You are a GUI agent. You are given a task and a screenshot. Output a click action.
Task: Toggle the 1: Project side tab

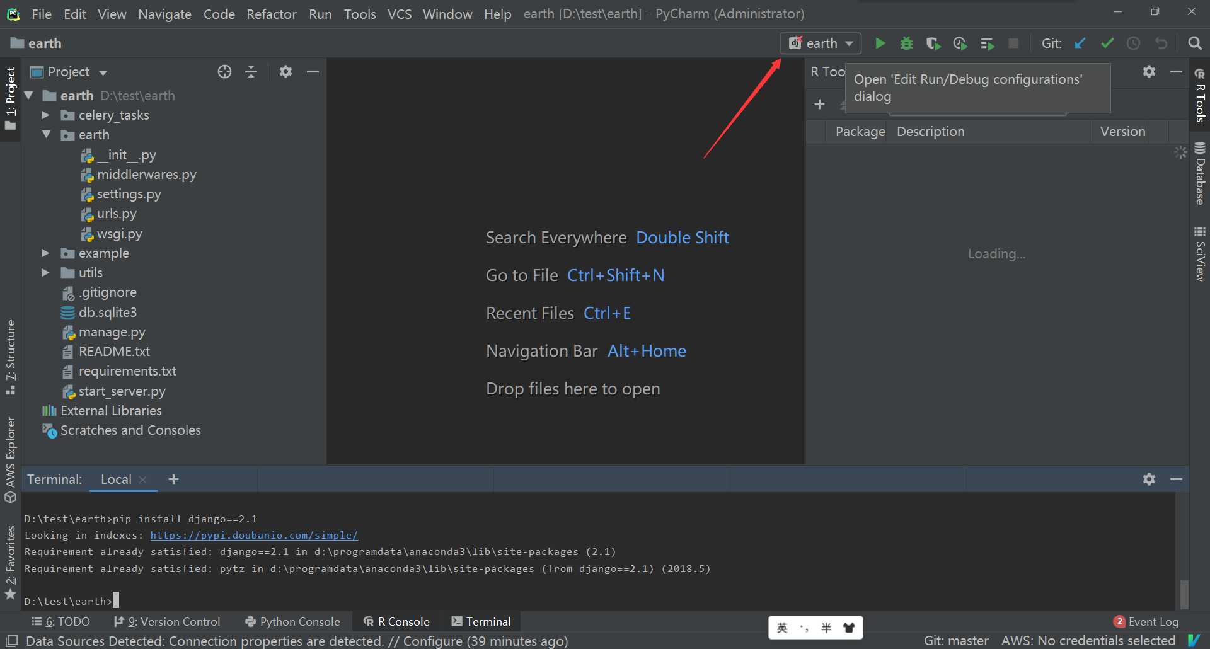[x=11, y=99]
